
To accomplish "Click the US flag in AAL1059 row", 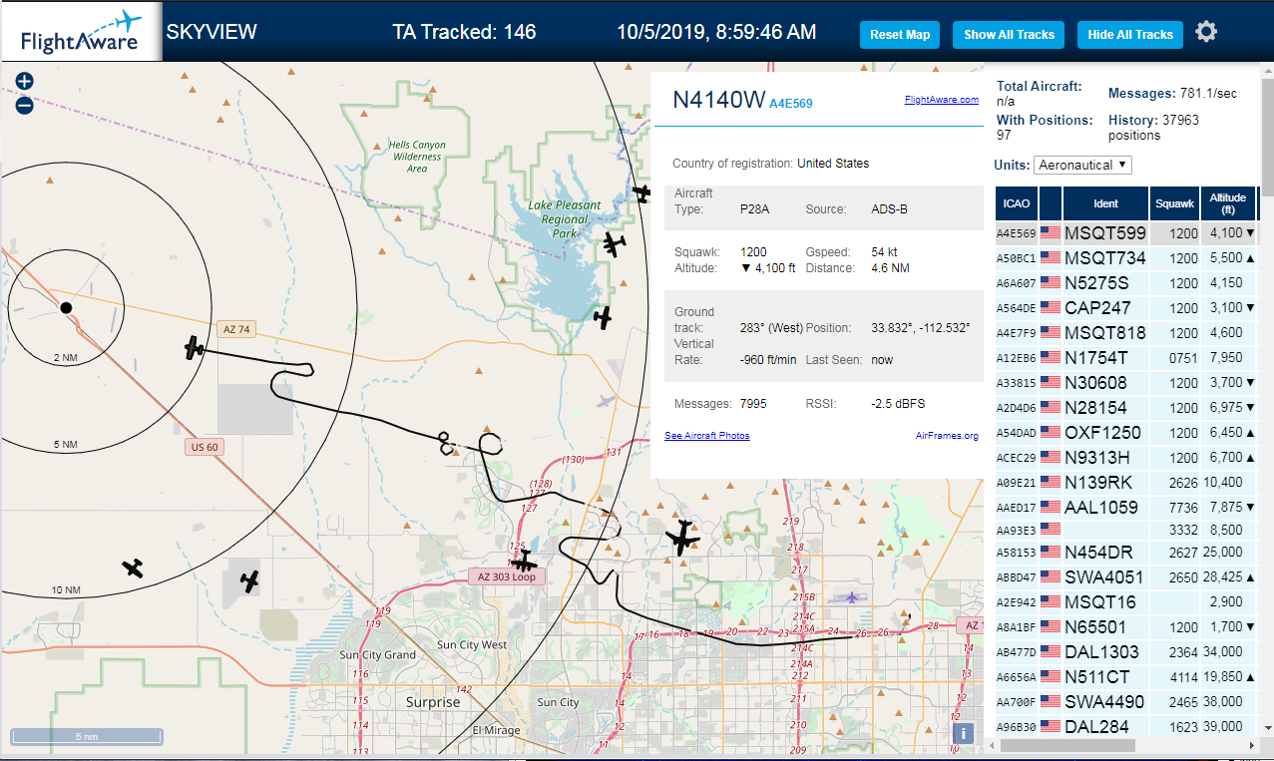I will pyautogui.click(x=1051, y=508).
